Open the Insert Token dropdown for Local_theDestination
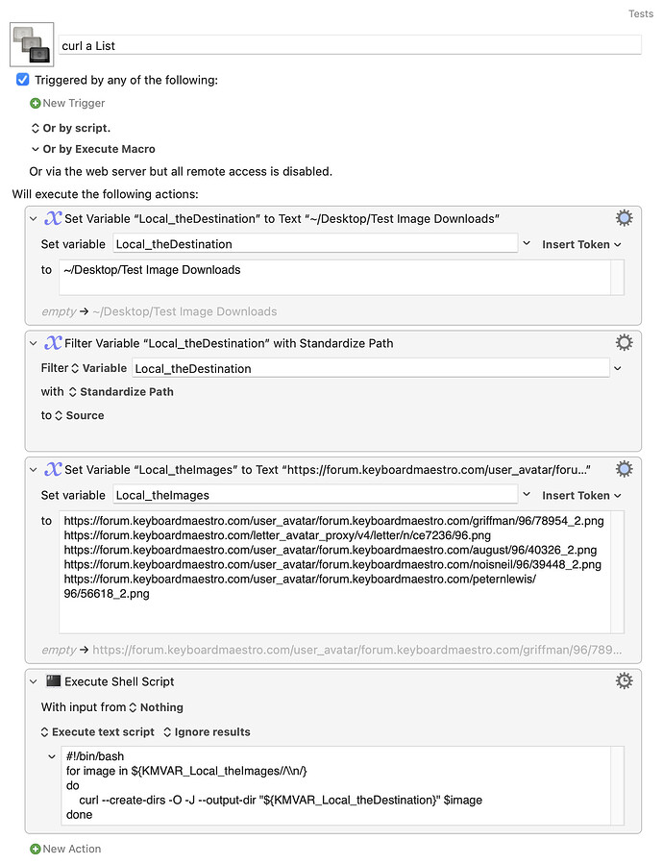This screenshot has width=663, height=864. (579, 244)
